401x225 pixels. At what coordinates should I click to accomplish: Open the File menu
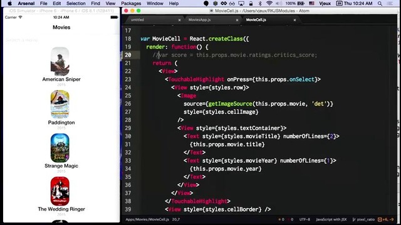[43, 3]
